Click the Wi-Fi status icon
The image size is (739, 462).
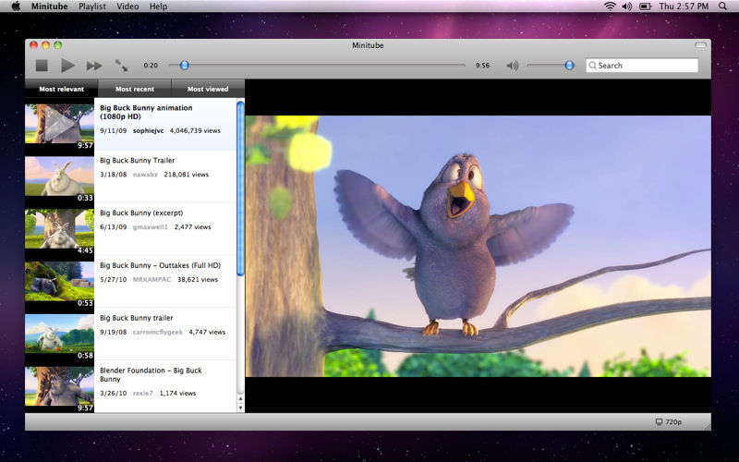(610, 6)
